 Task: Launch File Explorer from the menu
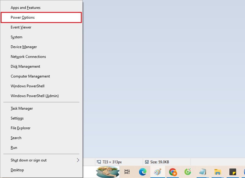(x=41, y=128)
